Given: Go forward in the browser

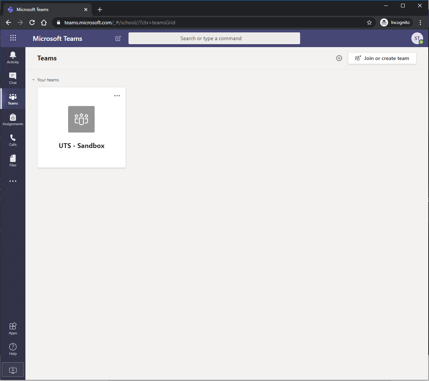Looking at the screenshot, I should (20, 22).
